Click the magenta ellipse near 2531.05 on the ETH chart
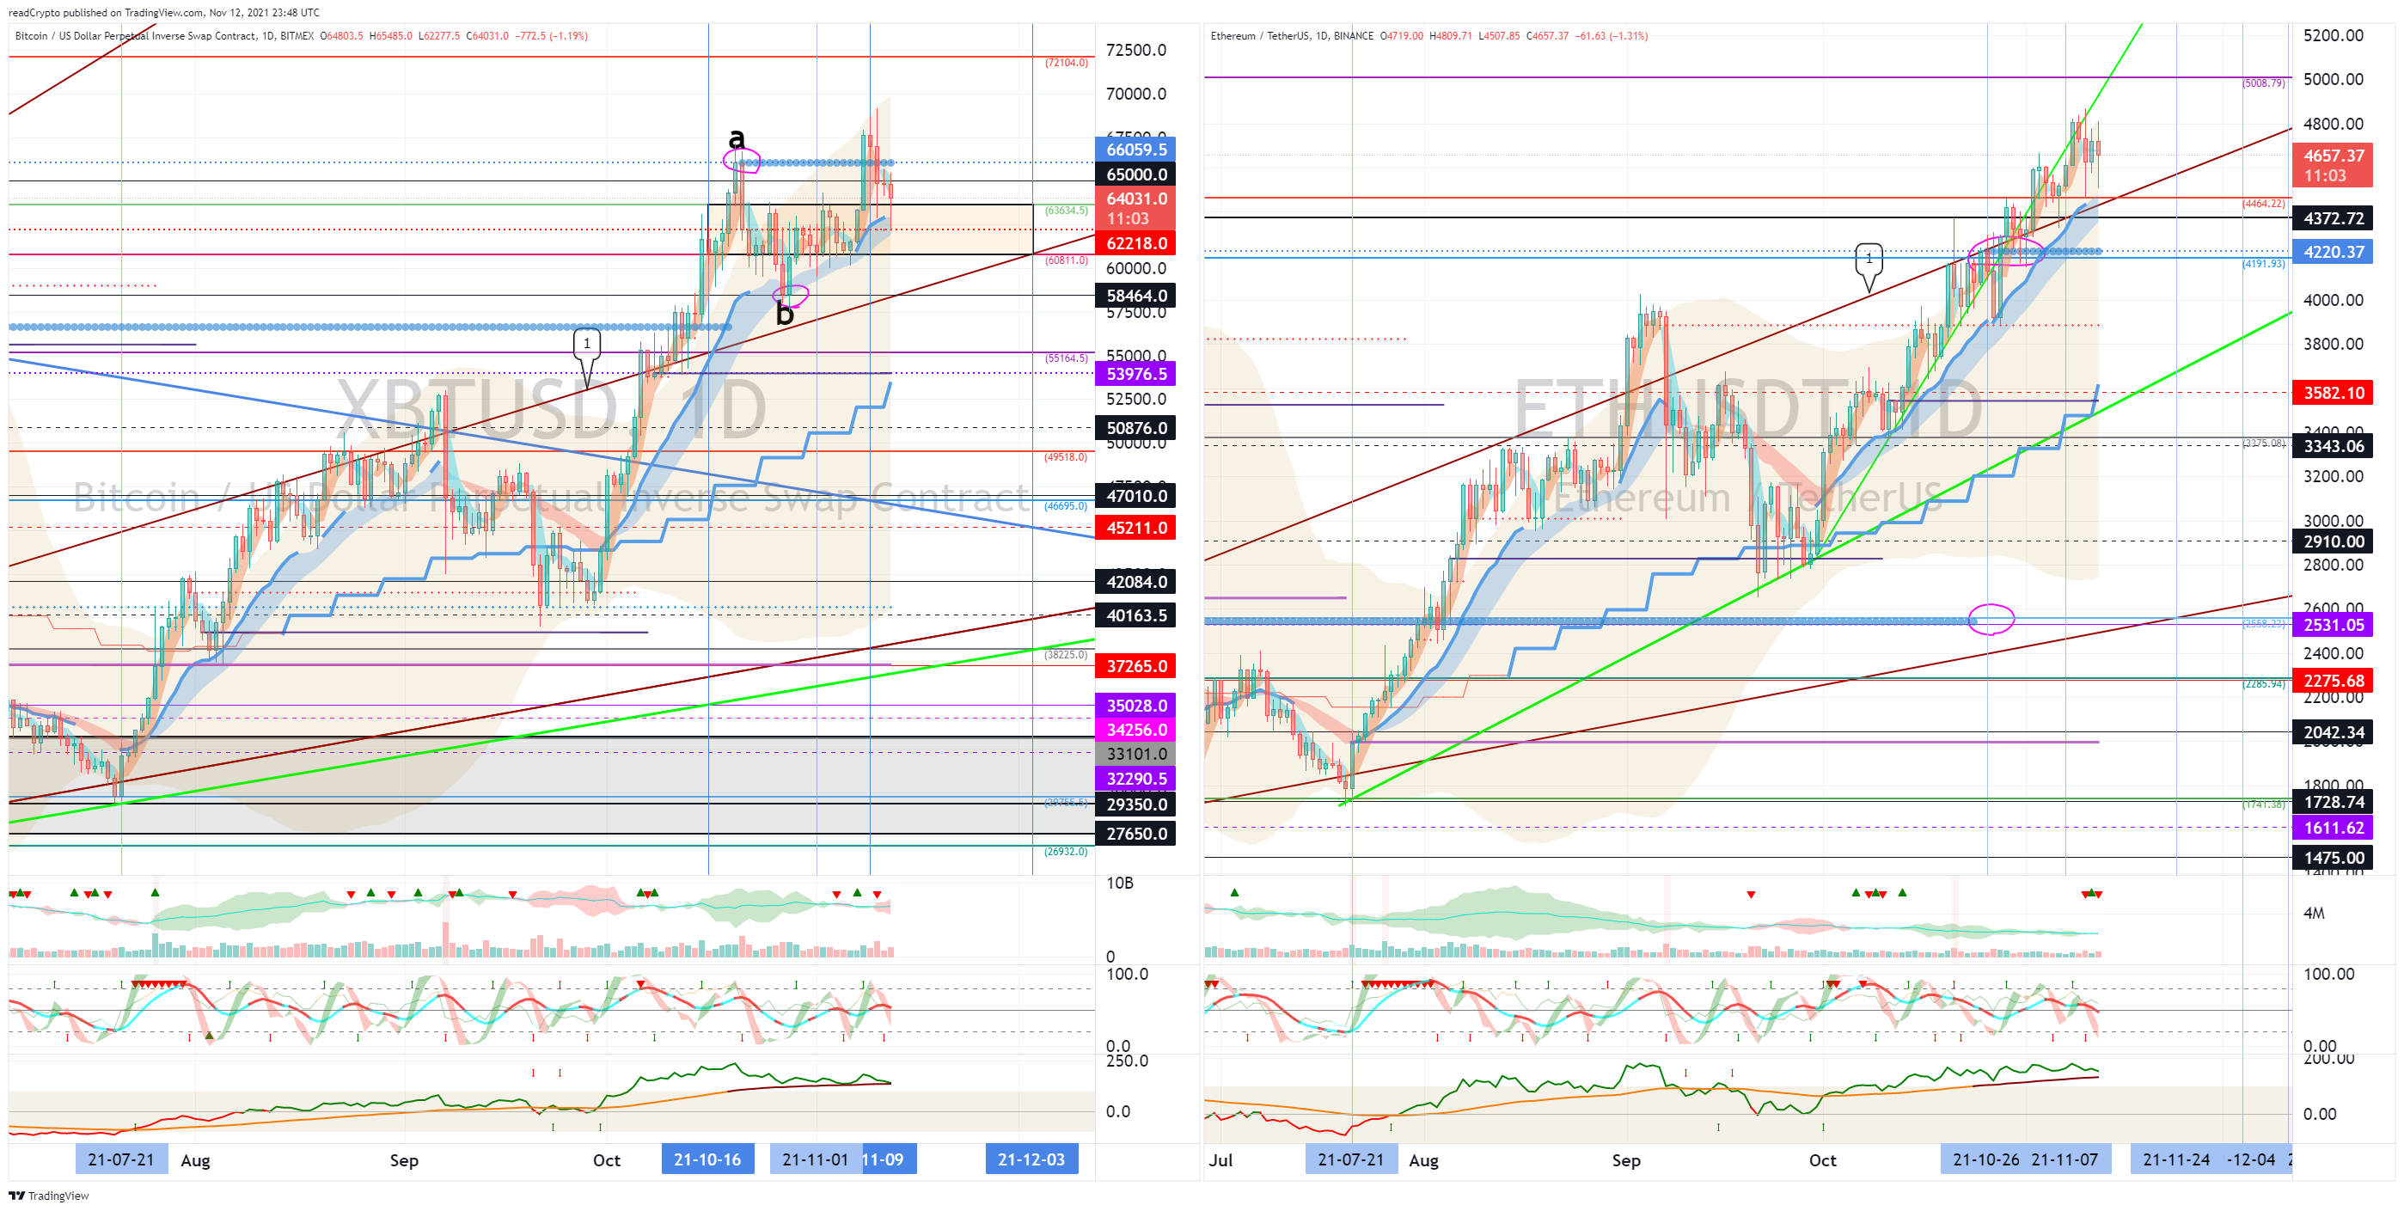2404x1211 pixels. point(1991,619)
